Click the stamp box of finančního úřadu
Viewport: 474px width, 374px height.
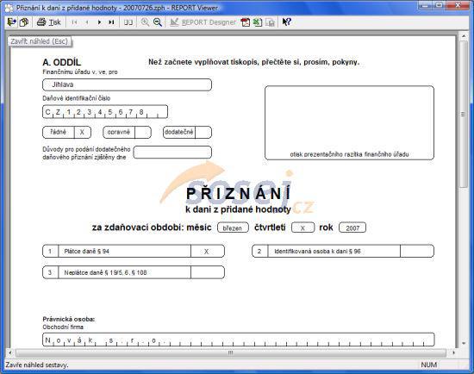[x=349, y=122]
